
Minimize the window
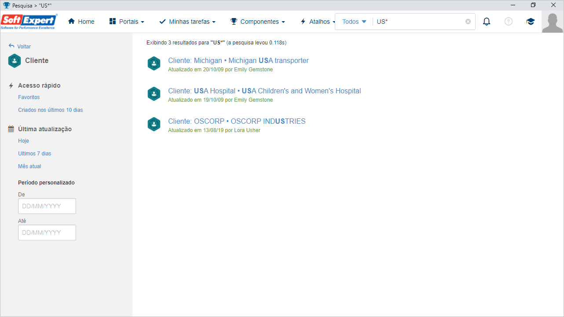[x=513, y=5]
